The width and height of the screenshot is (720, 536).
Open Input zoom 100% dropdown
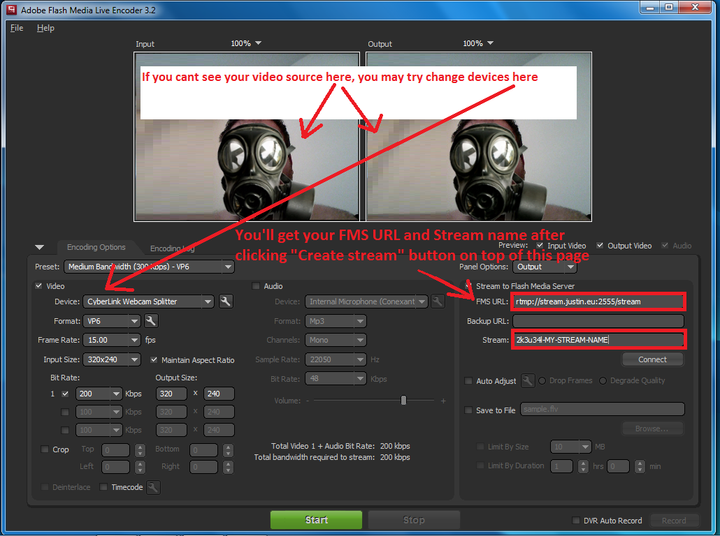pyautogui.click(x=246, y=43)
